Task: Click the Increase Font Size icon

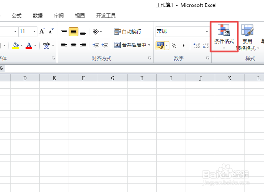Action: tap(42, 31)
